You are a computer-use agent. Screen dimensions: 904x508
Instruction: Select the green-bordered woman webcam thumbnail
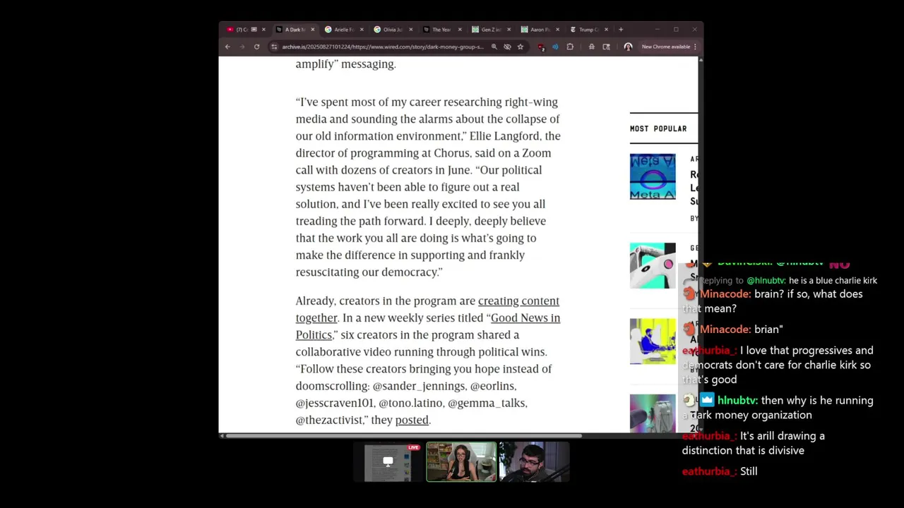(461, 462)
